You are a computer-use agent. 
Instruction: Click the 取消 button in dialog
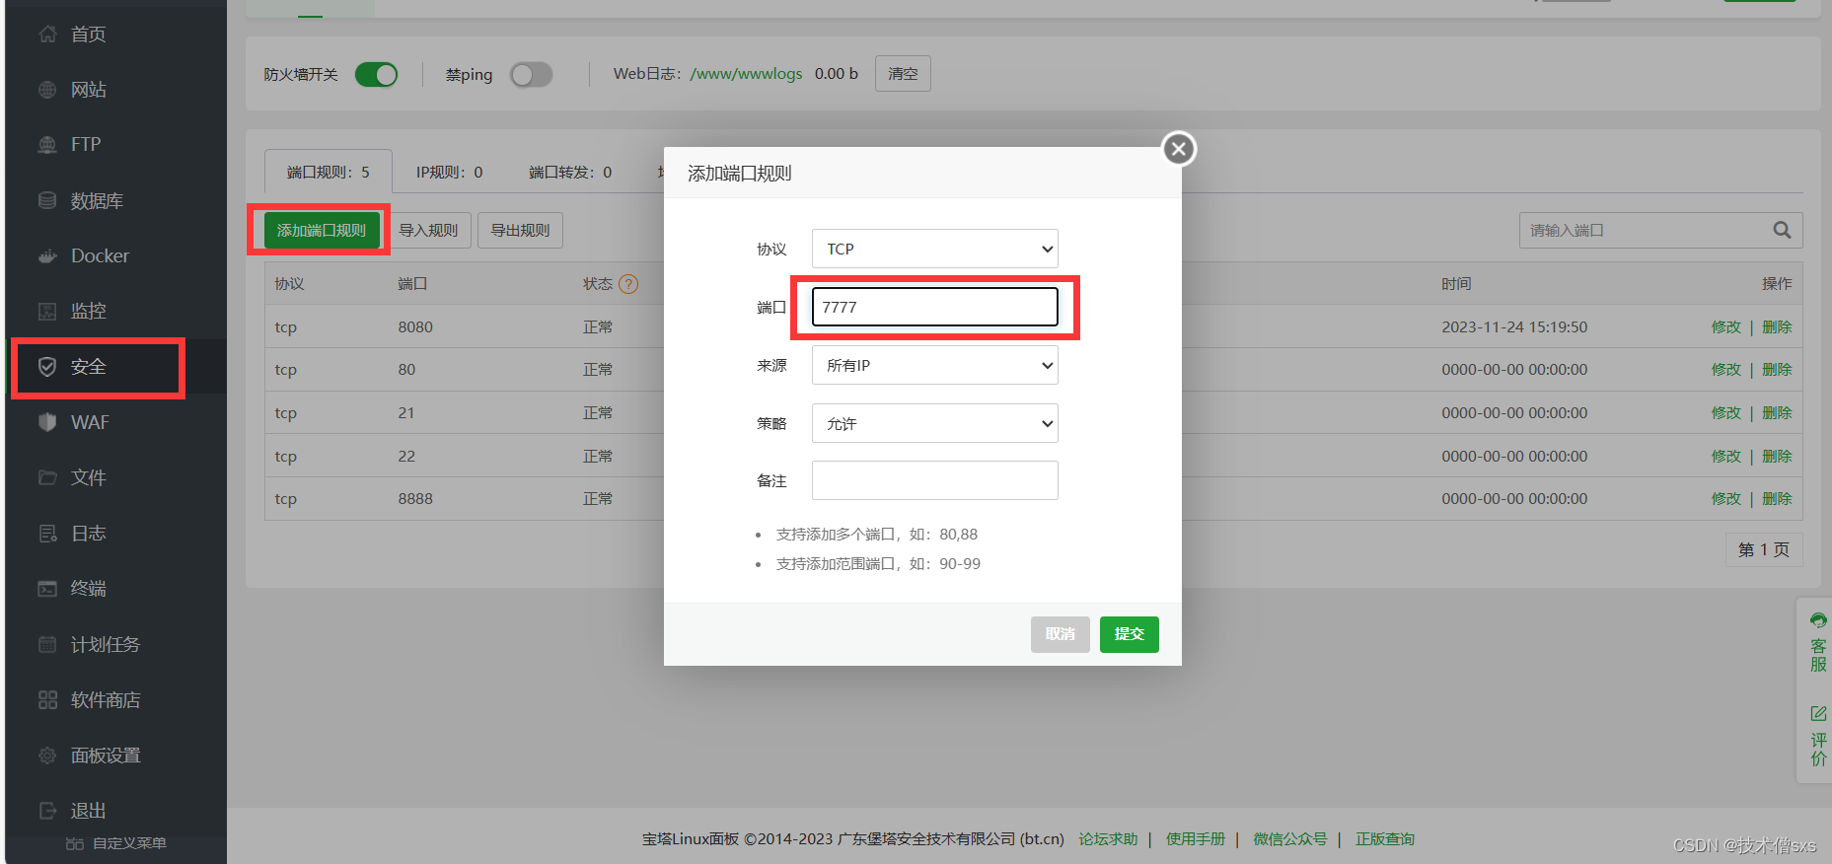(1061, 634)
